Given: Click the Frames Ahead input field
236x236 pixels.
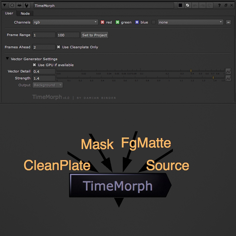Looking at the screenshot, I should [44, 47].
